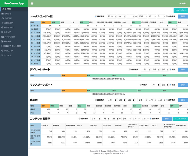Image resolution: width=190 pixels, height=156 pixels.
Task: Click ログイン usage rate 47.2%
Action: pos(47,137)
